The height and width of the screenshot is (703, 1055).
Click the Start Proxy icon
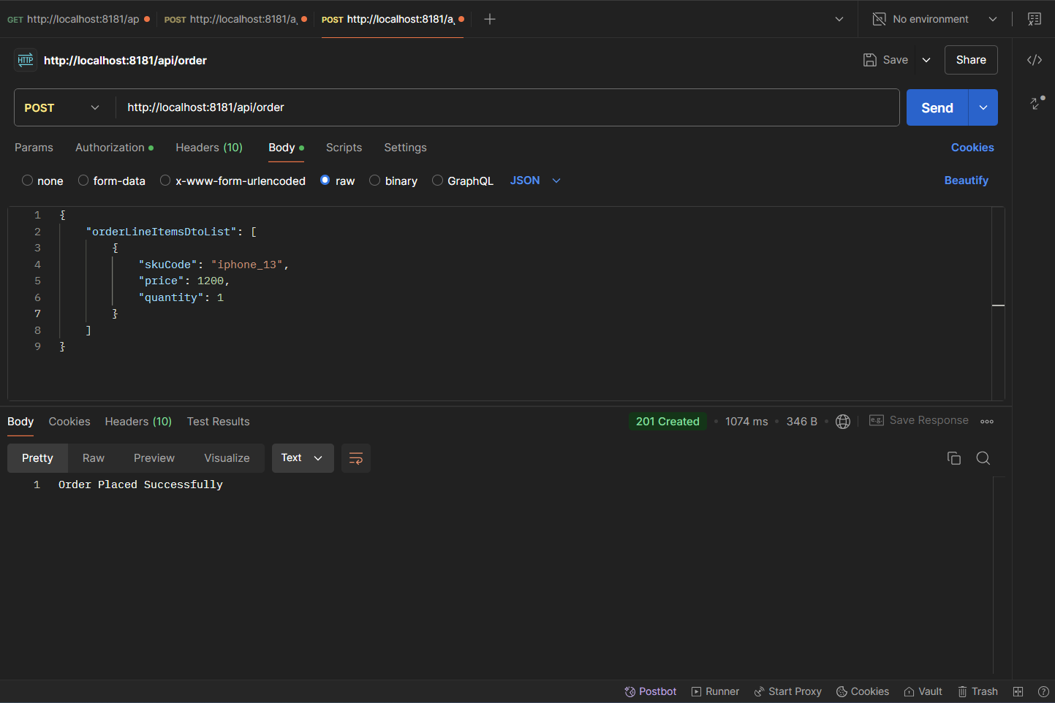tap(787, 691)
